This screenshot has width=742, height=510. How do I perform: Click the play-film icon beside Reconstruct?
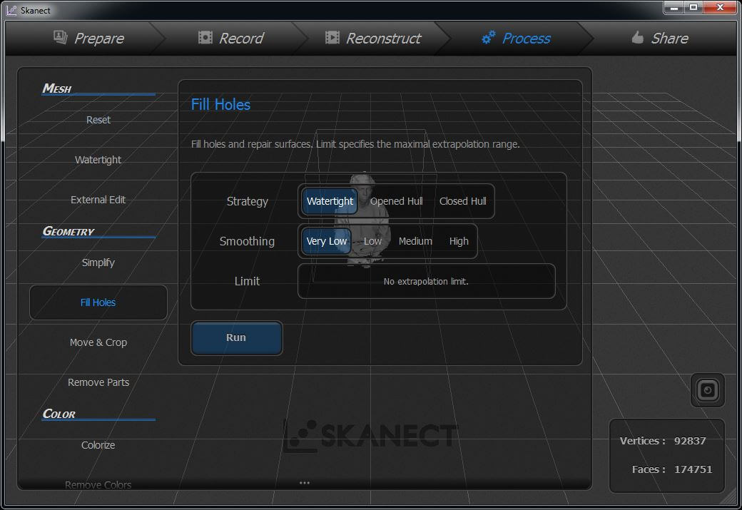tap(332, 37)
